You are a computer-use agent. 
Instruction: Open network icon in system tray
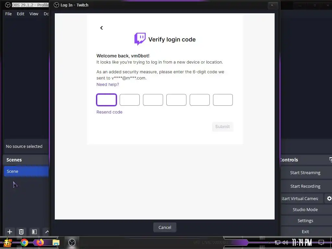(x=278, y=243)
